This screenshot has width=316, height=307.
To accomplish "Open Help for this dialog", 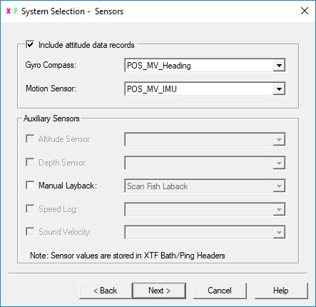I will [x=281, y=291].
